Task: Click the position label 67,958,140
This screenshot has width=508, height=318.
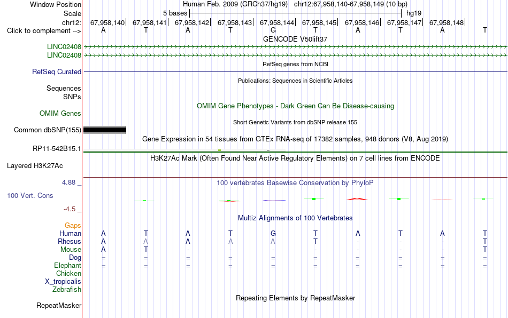Action: pyautogui.click(x=107, y=22)
